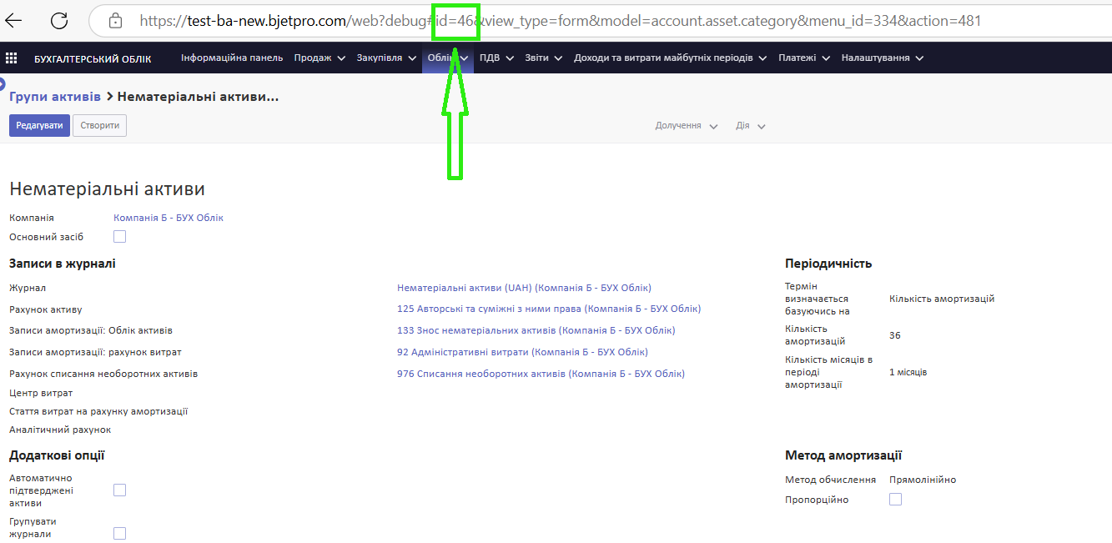Screen dimensions: 1112x543
Task: Click the Додаткові опції section heading
Action: (57, 455)
